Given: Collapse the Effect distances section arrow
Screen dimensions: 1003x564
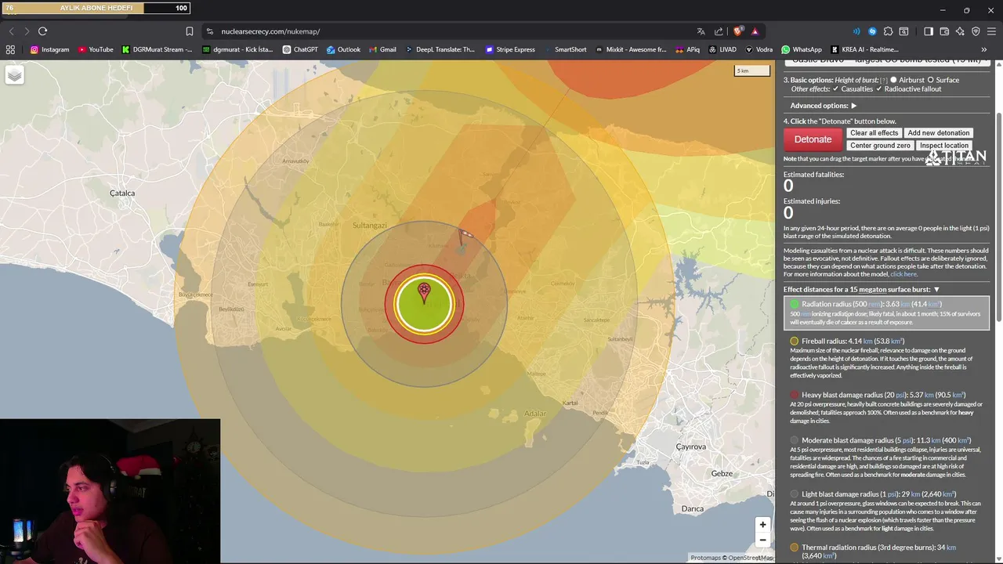Looking at the screenshot, I should tap(936, 290).
